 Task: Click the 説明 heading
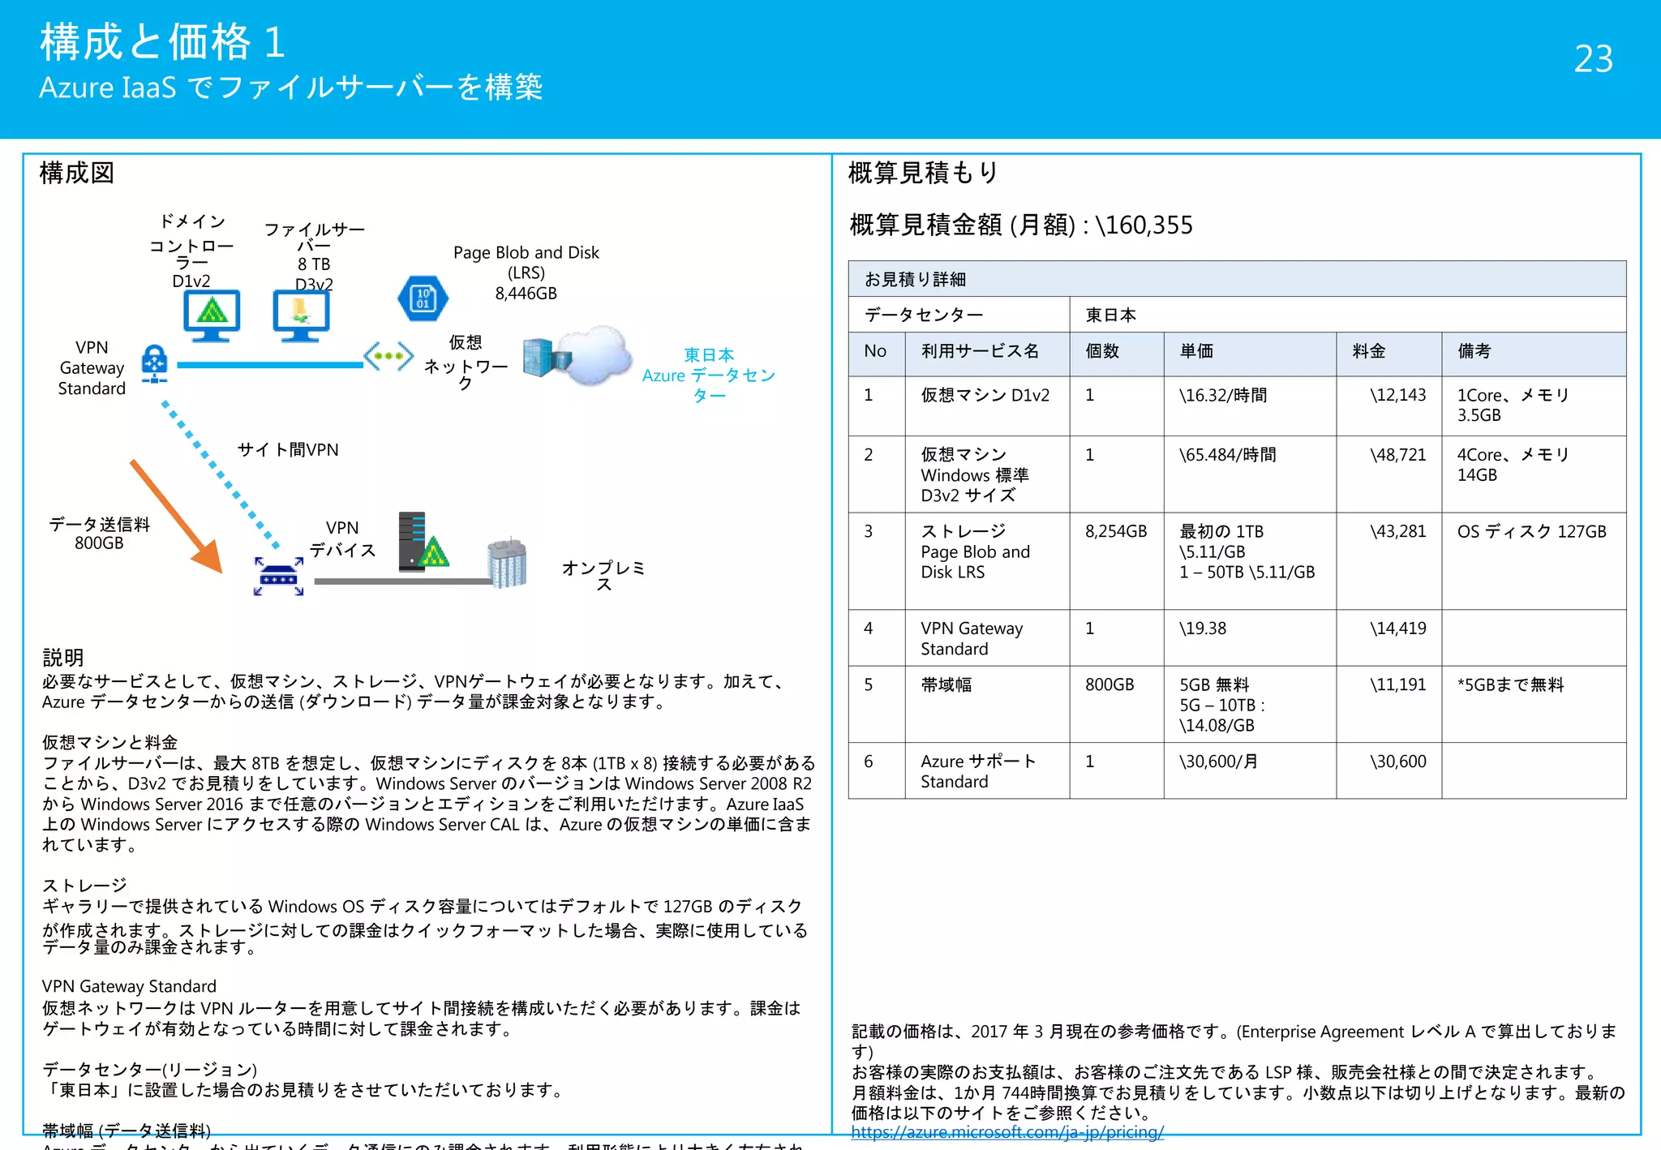(x=63, y=657)
